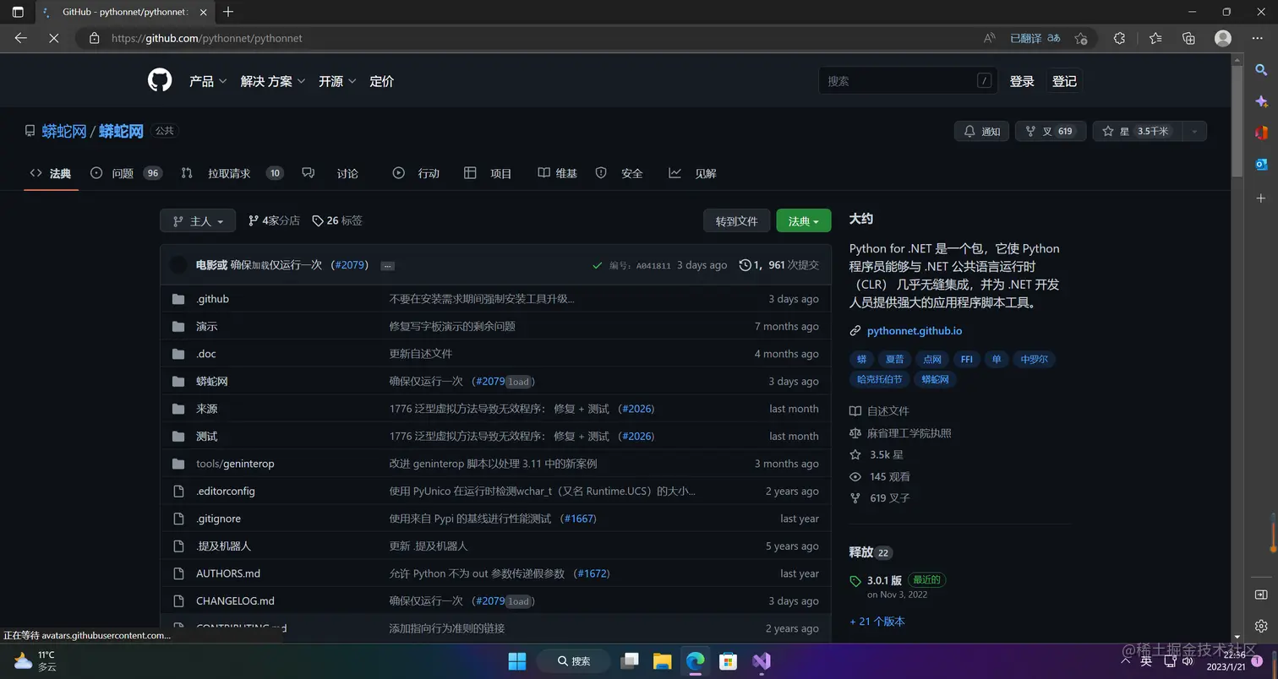Open browser collections icon
Screen dimensions: 1278x679
[x=1188, y=38]
